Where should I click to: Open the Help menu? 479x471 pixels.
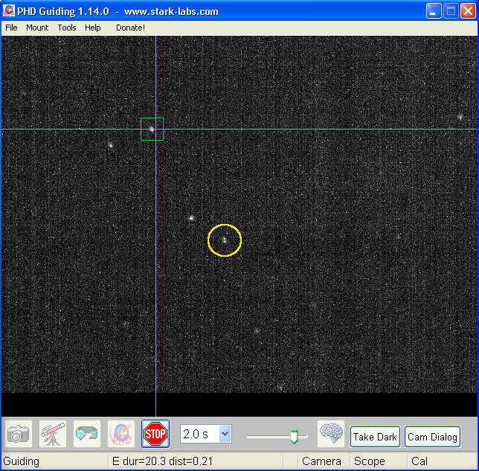(x=93, y=28)
